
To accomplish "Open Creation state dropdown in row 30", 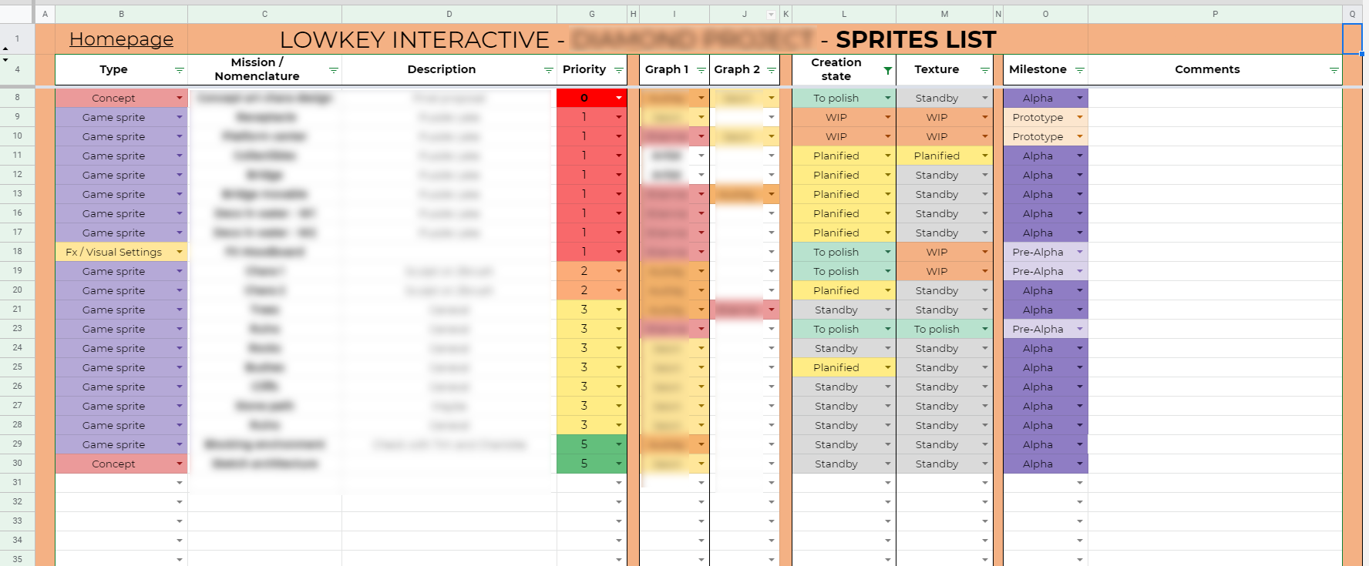I will [x=888, y=464].
